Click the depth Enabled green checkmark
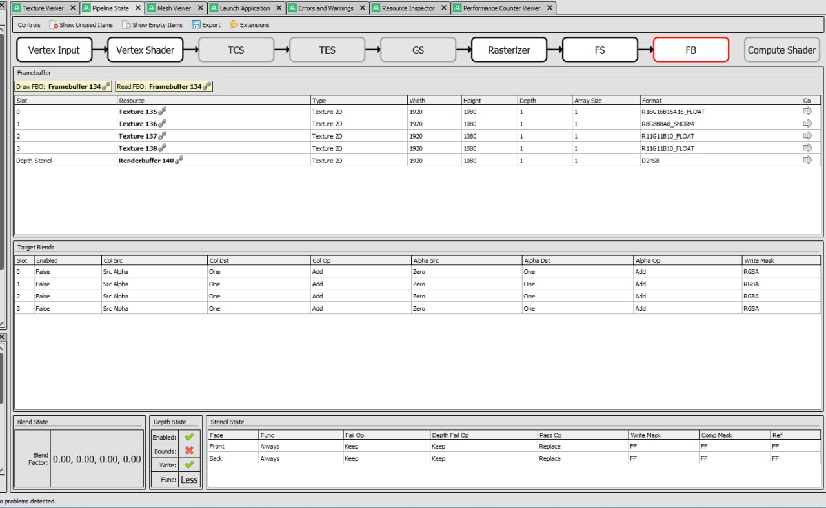Viewport: 826px width, 508px height. tap(189, 437)
